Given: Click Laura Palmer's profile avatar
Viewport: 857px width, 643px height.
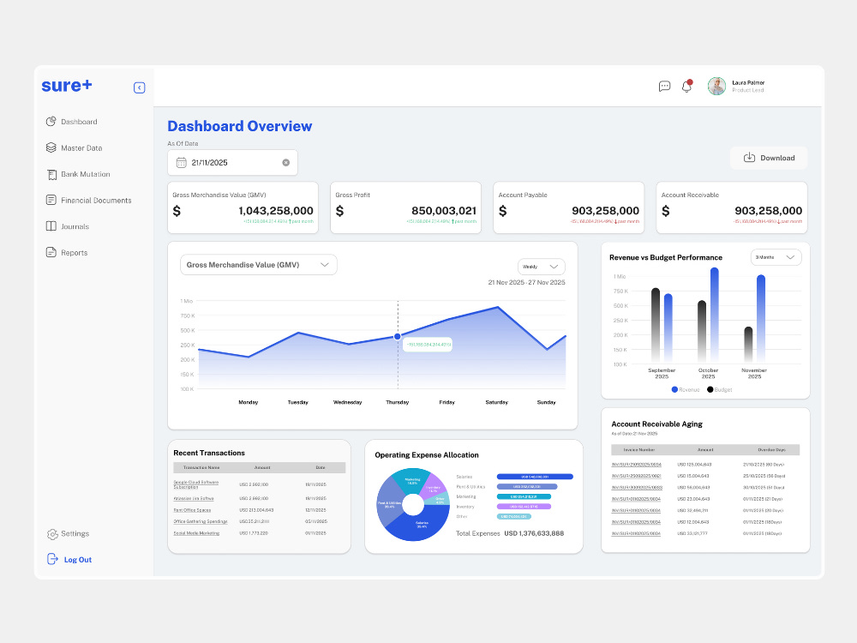Looking at the screenshot, I should coord(716,86).
